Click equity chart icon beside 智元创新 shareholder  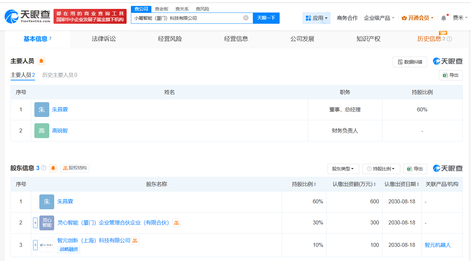coord(135,241)
